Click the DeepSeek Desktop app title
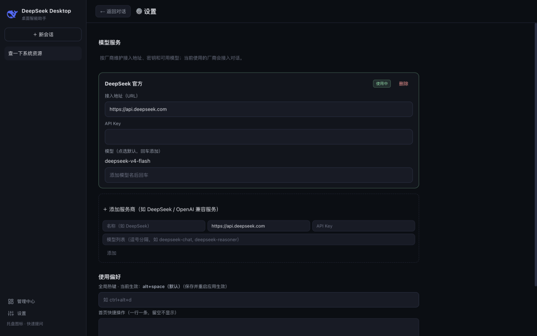Viewport: 537px width, 336px height. [46, 11]
